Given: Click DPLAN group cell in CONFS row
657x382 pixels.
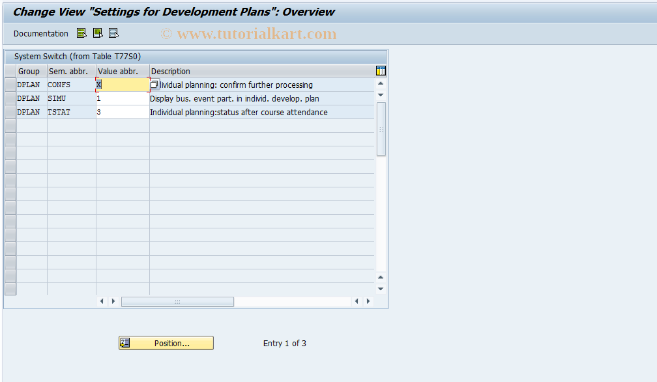Looking at the screenshot, I should [31, 85].
